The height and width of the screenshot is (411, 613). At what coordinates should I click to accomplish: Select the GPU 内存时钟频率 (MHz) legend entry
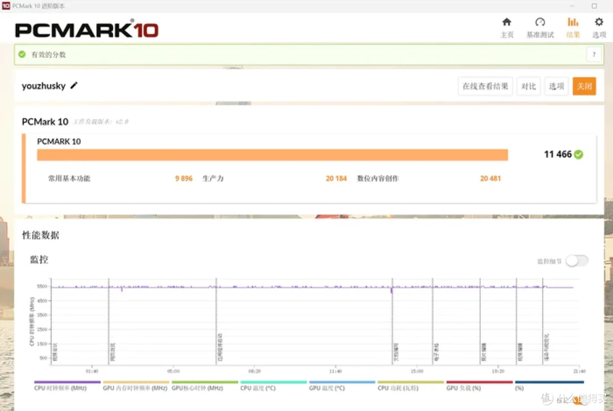click(x=135, y=385)
